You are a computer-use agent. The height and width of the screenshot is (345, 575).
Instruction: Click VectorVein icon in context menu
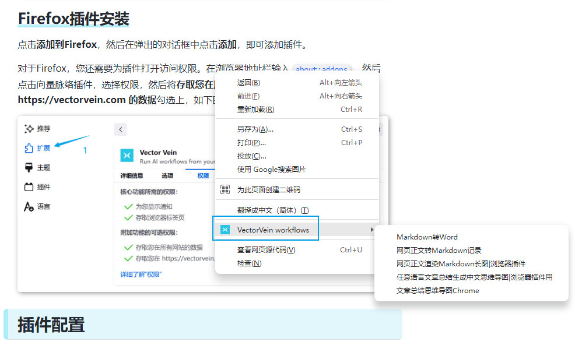(x=225, y=230)
